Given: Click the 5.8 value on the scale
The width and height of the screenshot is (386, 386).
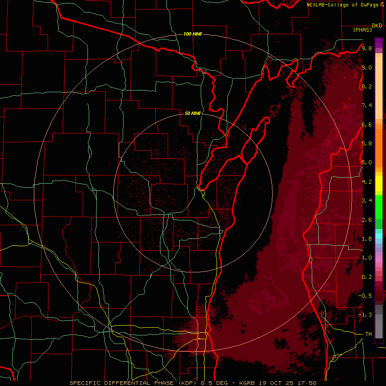Looking at the screenshot, I should [x=367, y=144].
